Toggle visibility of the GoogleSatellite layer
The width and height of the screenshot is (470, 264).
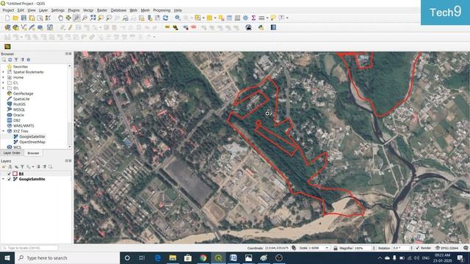coord(9,179)
